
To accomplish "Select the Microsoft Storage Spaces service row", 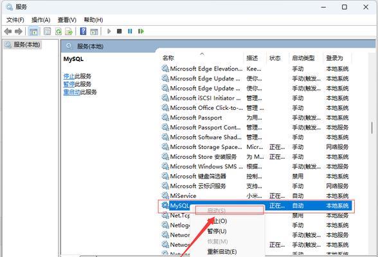I will click(x=256, y=147).
